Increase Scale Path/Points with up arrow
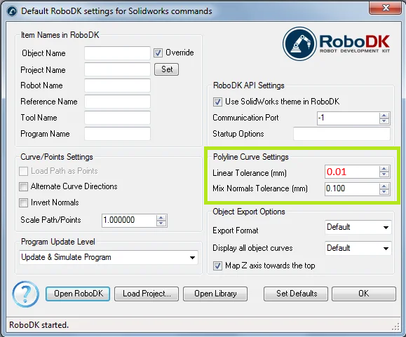The image size is (406, 337). pos(161,217)
